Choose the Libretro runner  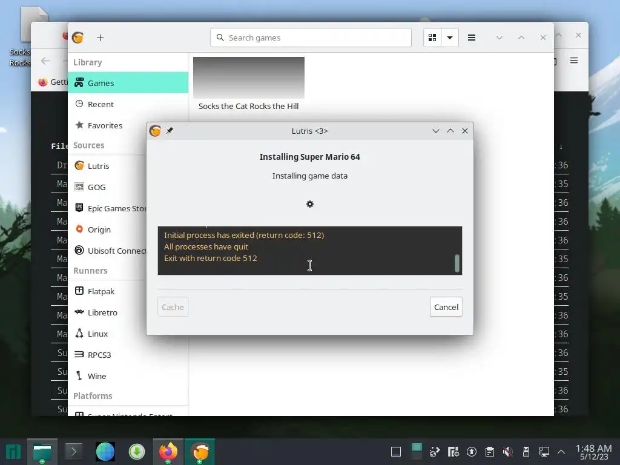pos(108,312)
